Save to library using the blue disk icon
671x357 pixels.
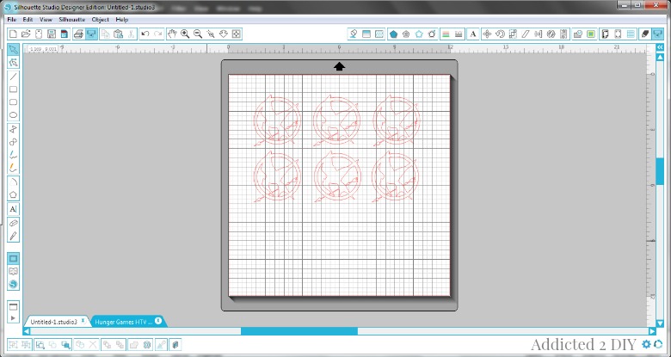coord(65,34)
